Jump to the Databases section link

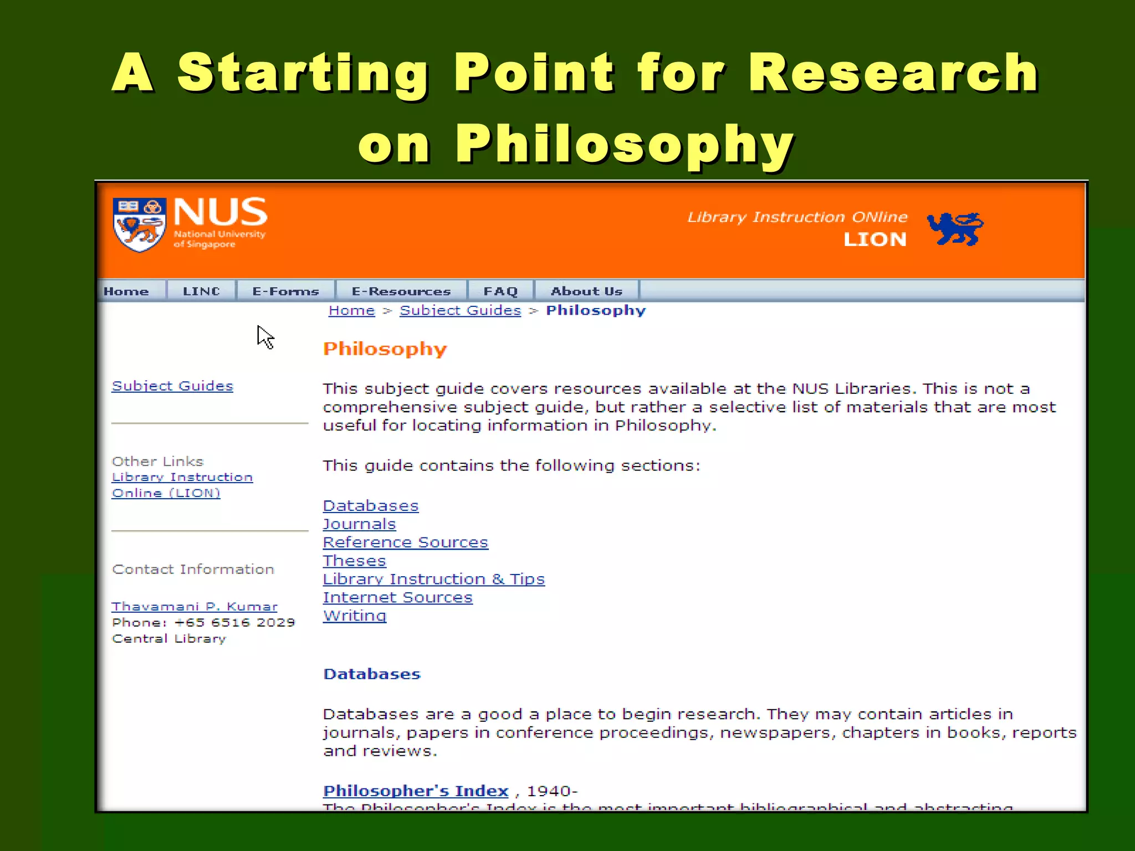pyautogui.click(x=371, y=506)
